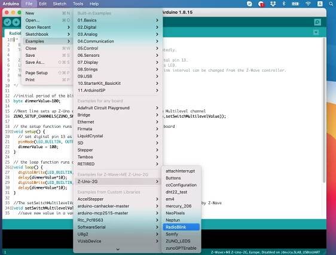
Task: Expand 09.USB examples
Action: (x=118, y=76)
